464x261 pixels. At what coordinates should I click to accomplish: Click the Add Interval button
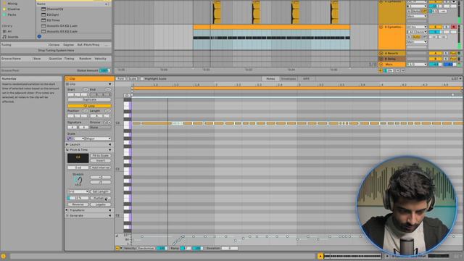click(x=101, y=167)
